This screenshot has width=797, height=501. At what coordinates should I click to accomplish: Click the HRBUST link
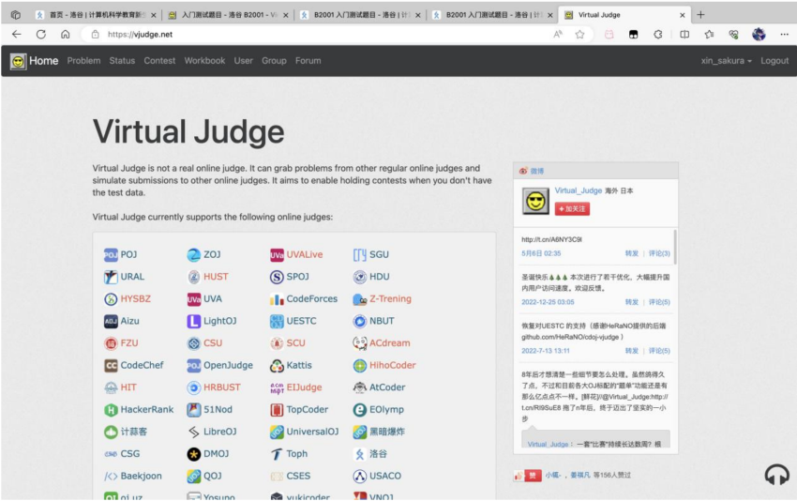pyautogui.click(x=221, y=387)
